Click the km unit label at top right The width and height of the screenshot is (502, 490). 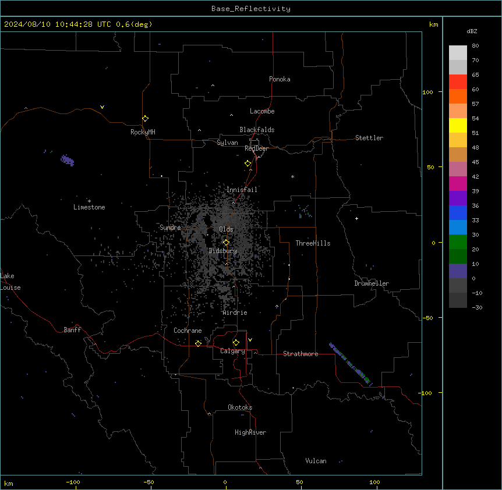[434, 24]
